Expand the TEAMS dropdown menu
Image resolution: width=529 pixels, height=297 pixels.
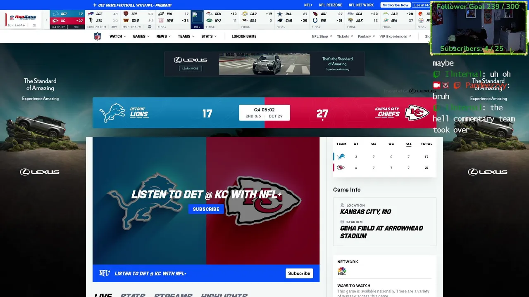[x=187, y=36]
